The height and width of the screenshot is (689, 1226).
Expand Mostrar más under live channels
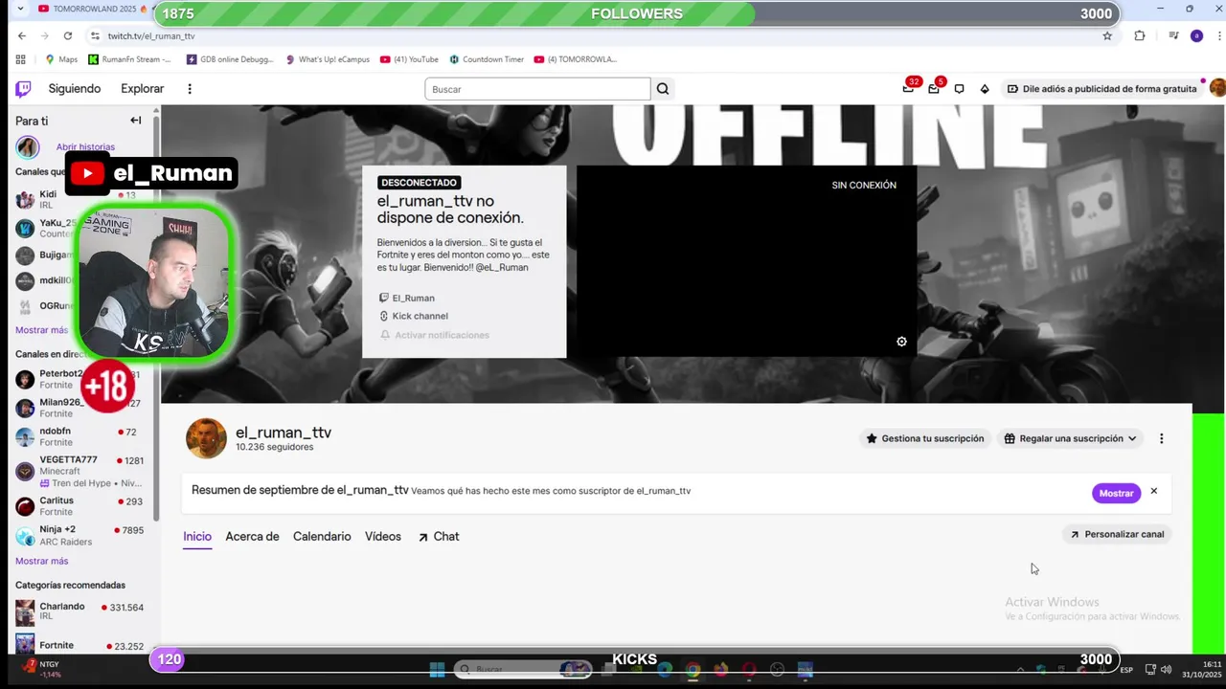[41, 561]
